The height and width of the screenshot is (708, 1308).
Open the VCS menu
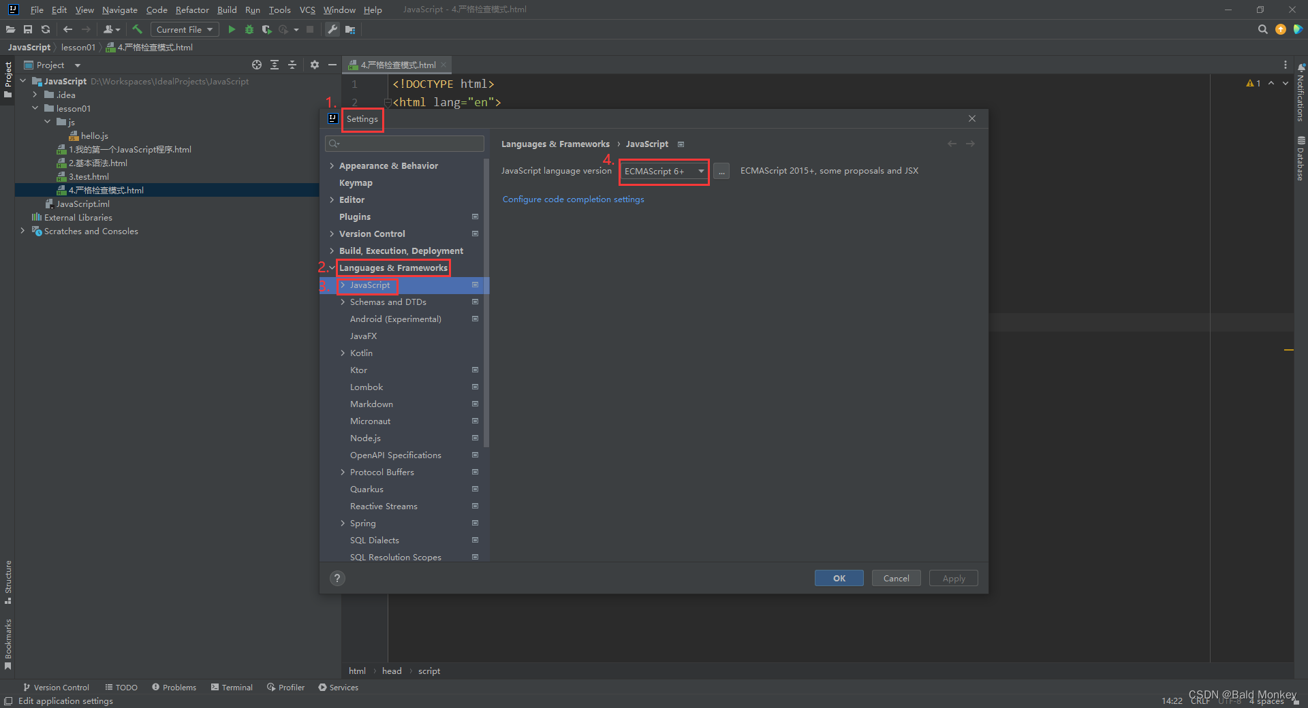(x=307, y=10)
